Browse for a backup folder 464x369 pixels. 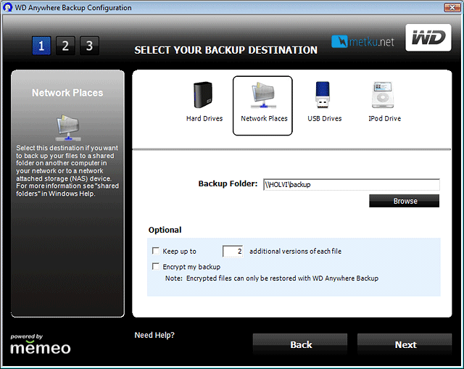point(405,201)
